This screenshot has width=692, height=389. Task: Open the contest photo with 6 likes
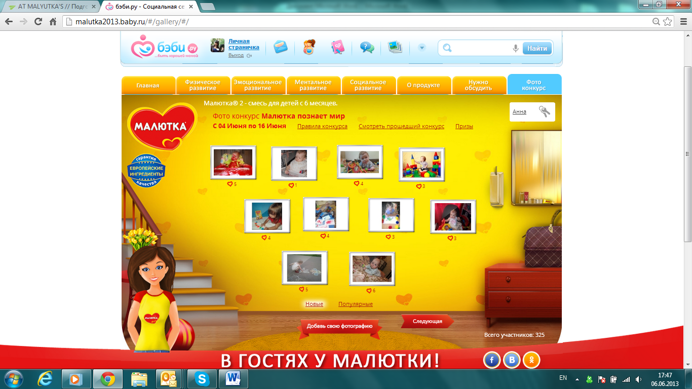[x=372, y=269]
